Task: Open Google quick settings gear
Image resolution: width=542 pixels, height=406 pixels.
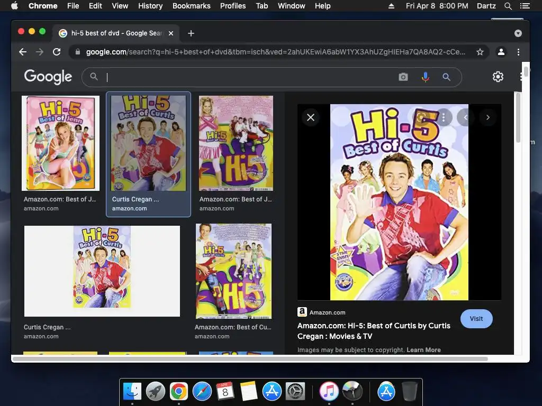Action: click(498, 77)
